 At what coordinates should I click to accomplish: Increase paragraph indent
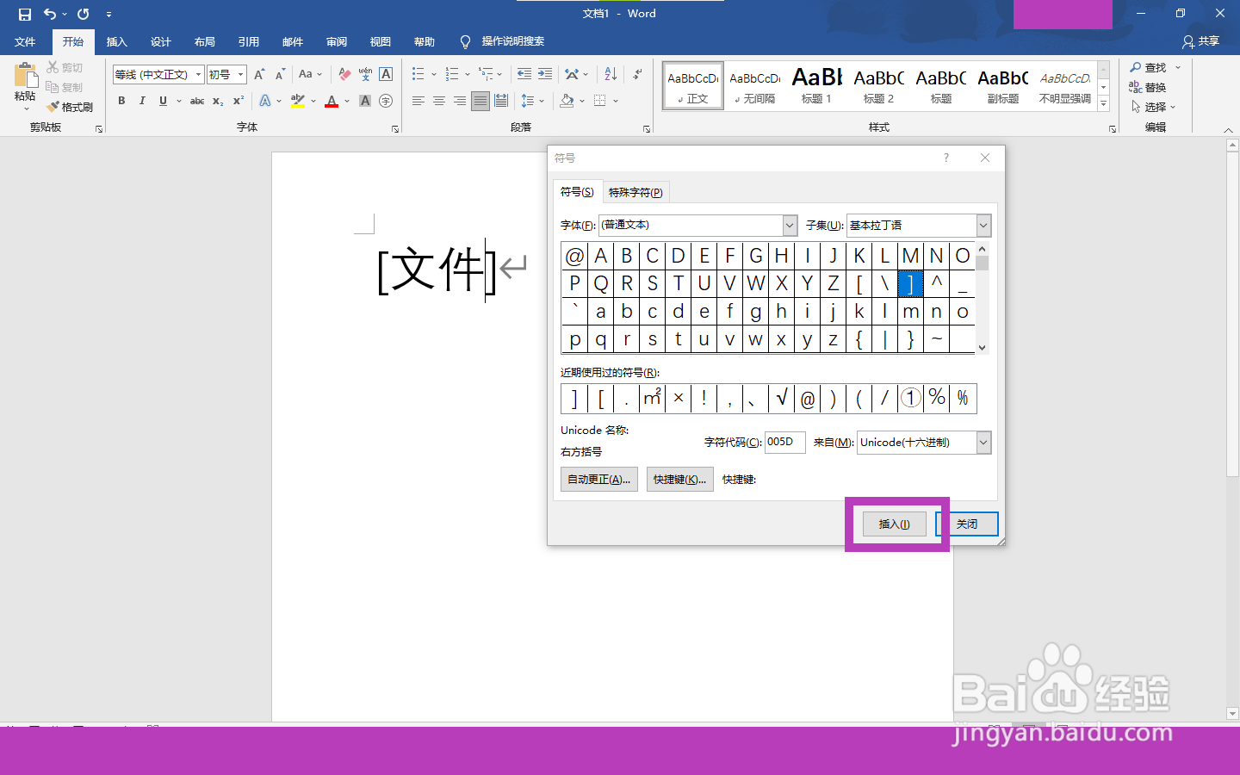tap(545, 75)
